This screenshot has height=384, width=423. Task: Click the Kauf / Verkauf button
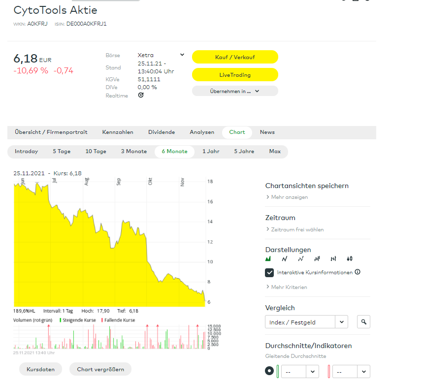tap(235, 57)
